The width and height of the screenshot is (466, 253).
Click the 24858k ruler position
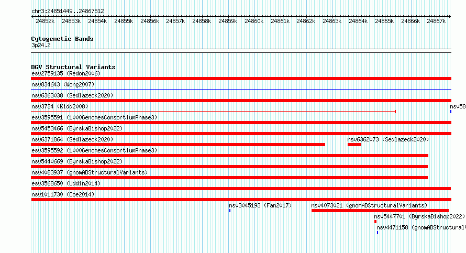(x=202, y=21)
